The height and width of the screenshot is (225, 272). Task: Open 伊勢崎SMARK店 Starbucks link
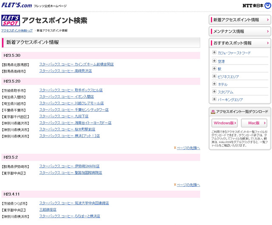click(x=69, y=166)
